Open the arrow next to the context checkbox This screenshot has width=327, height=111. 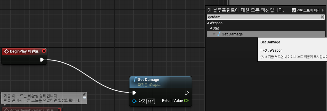click(x=323, y=10)
